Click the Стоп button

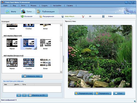[119, 93]
